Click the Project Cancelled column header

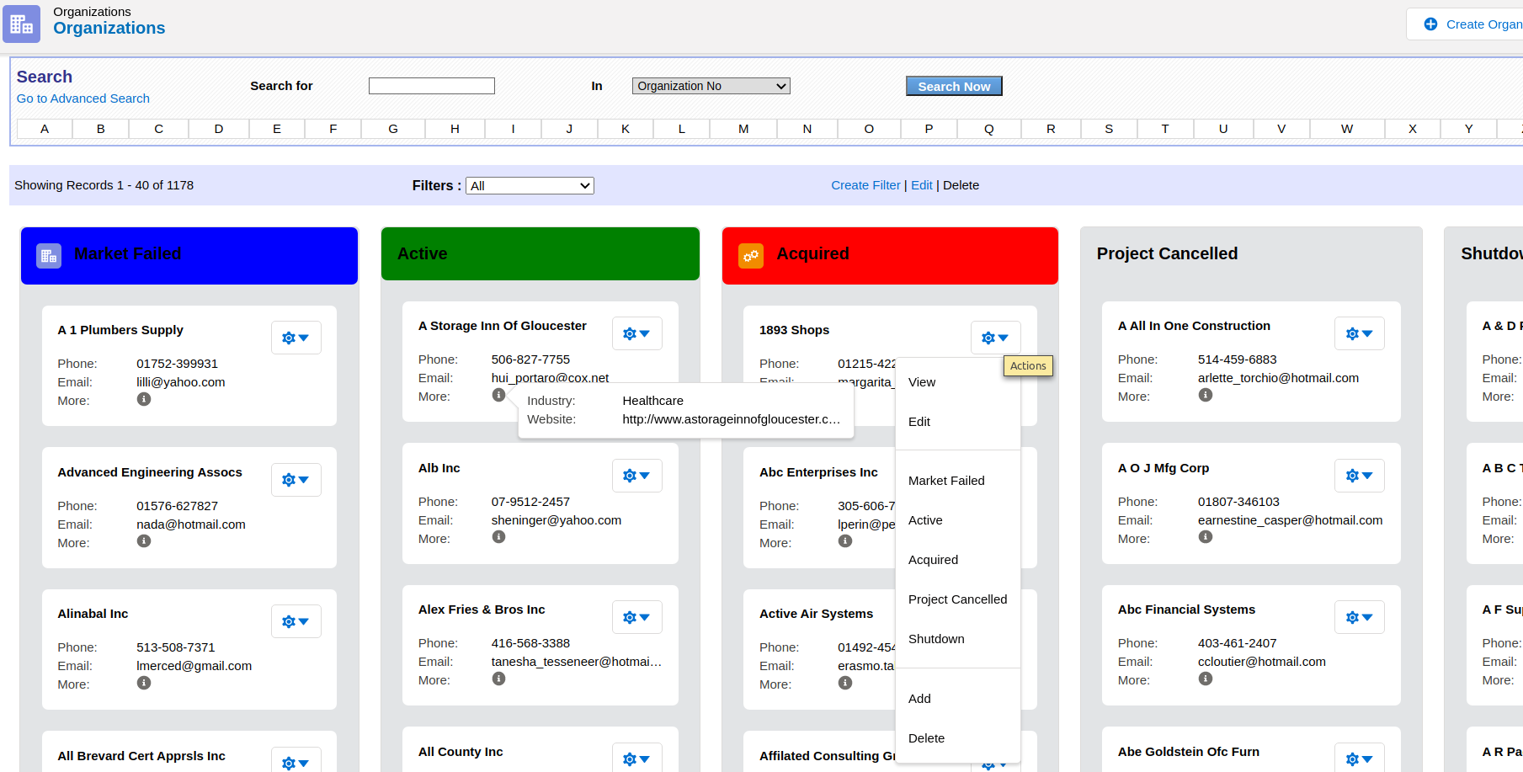(x=1251, y=253)
